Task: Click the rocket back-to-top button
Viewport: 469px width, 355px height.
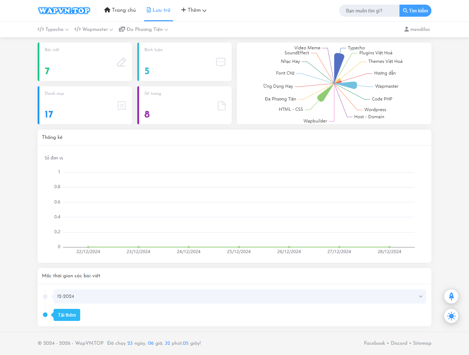Action: point(451,296)
